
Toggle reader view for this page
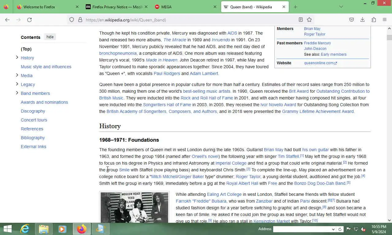tap(301, 20)
